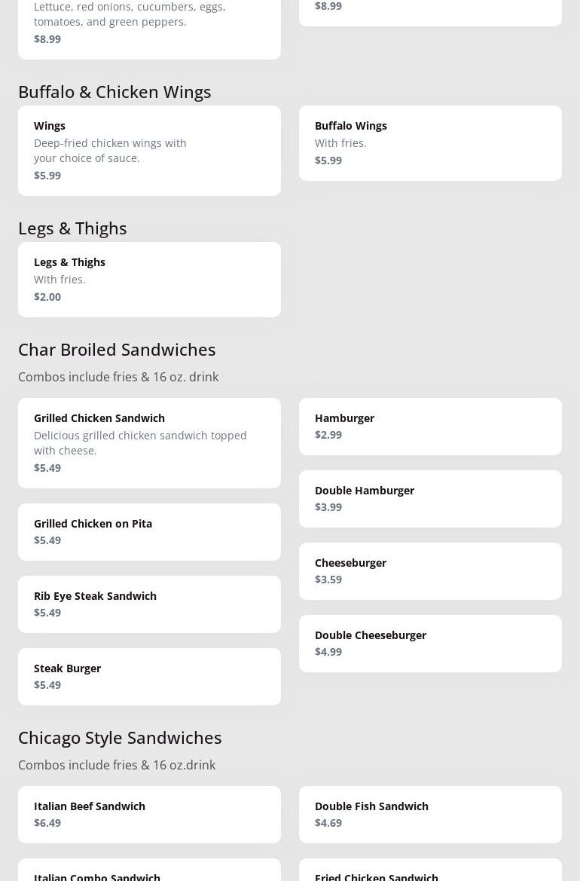Select the Buffalo Wings item

coord(430,143)
